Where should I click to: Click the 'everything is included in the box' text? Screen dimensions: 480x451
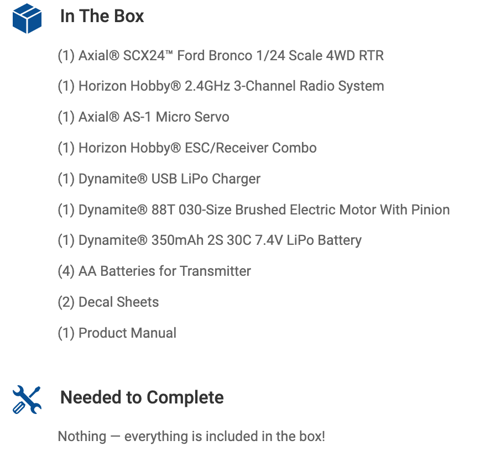coord(225,436)
